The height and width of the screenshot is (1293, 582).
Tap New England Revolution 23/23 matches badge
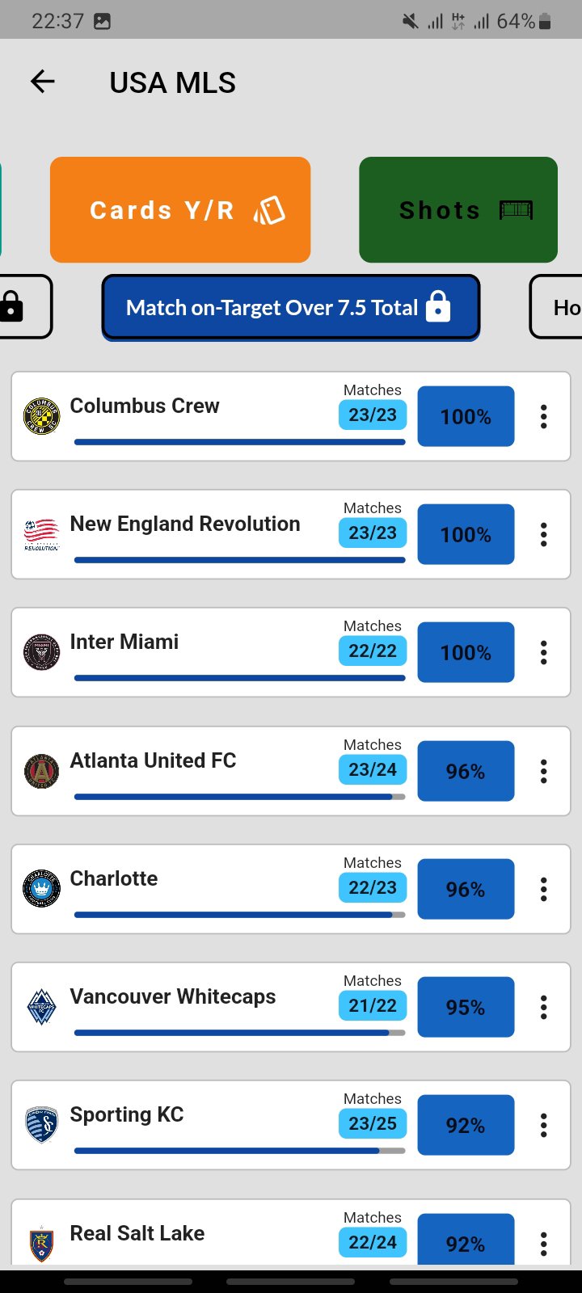[373, 533]
